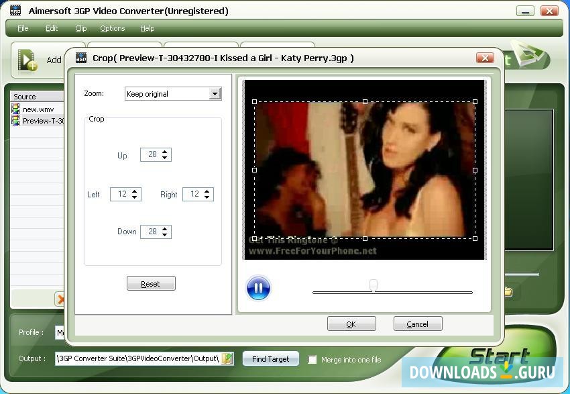Click the Profile dropdown field
The image size is (570, 394).
click(60, 332)
